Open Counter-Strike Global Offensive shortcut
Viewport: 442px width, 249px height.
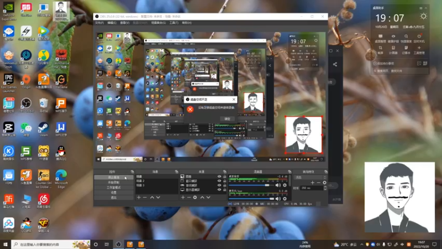44,179
